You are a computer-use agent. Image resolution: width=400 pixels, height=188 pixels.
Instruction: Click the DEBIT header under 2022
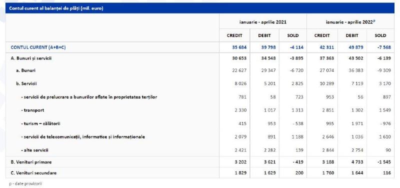[352, 35]
